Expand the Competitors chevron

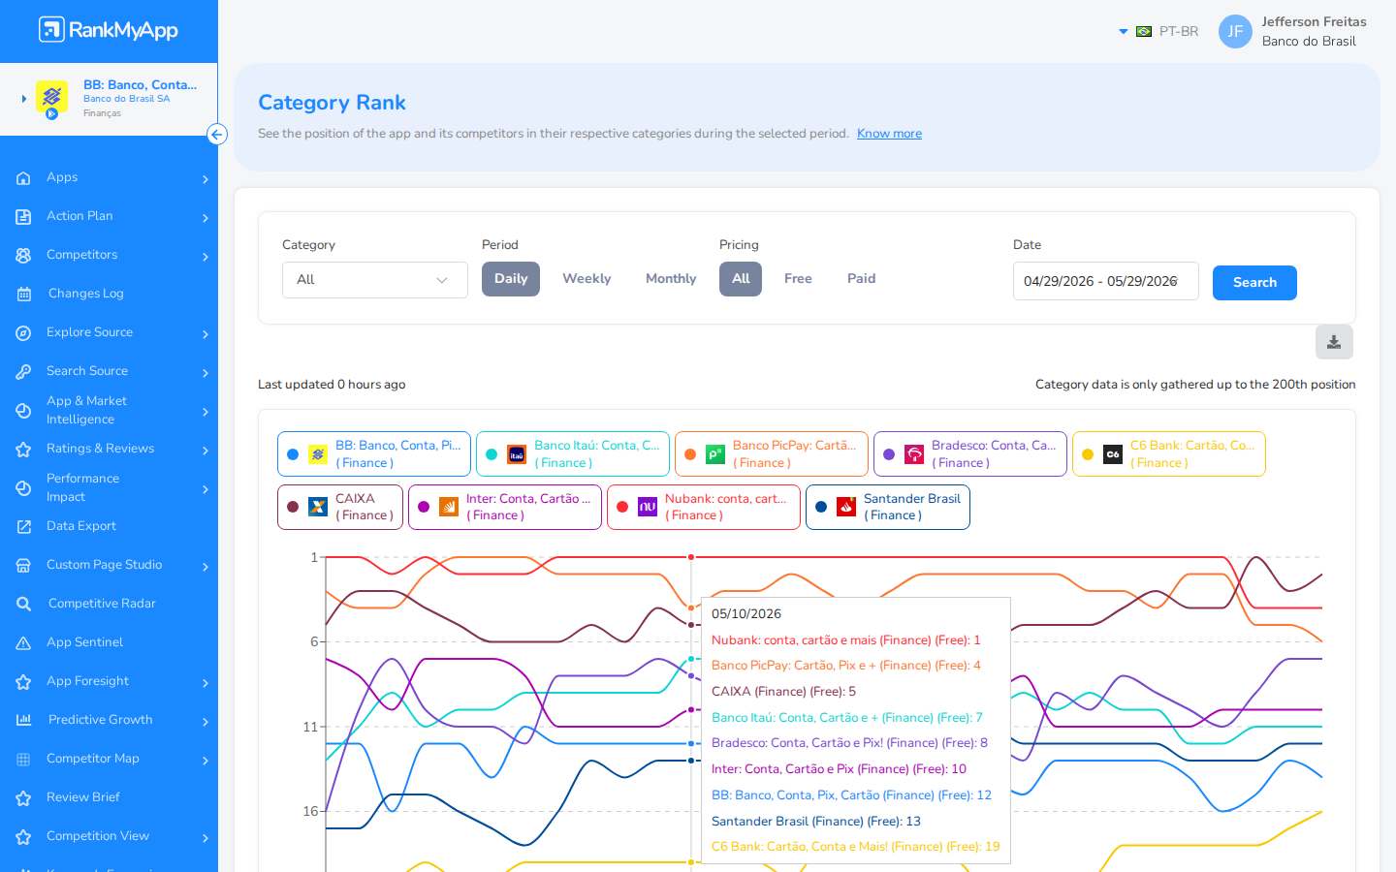[206, 257]
